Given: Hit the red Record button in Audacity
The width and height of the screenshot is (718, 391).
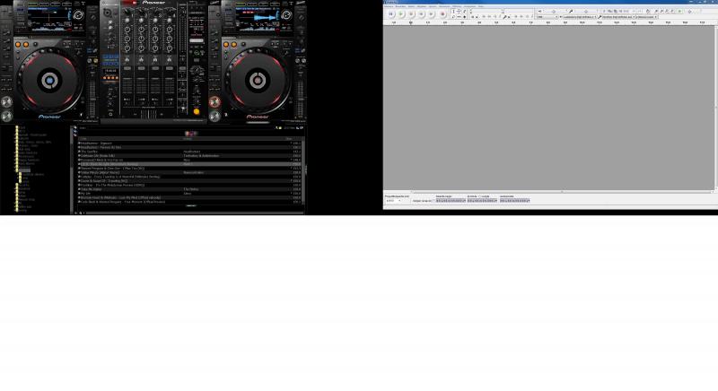Looking at the screenshot, I should [x=442, y=14].
